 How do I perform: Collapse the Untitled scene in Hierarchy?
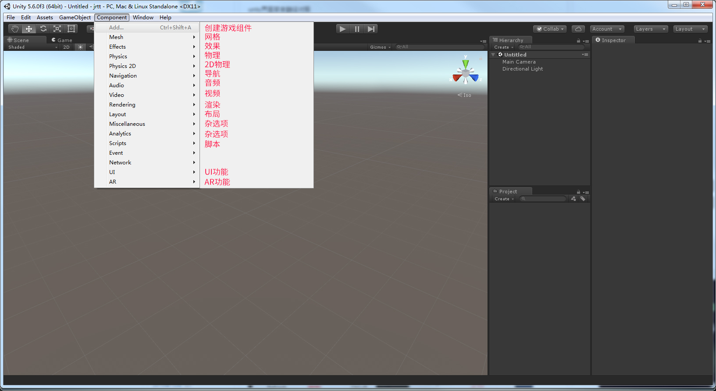click(493, 55)
